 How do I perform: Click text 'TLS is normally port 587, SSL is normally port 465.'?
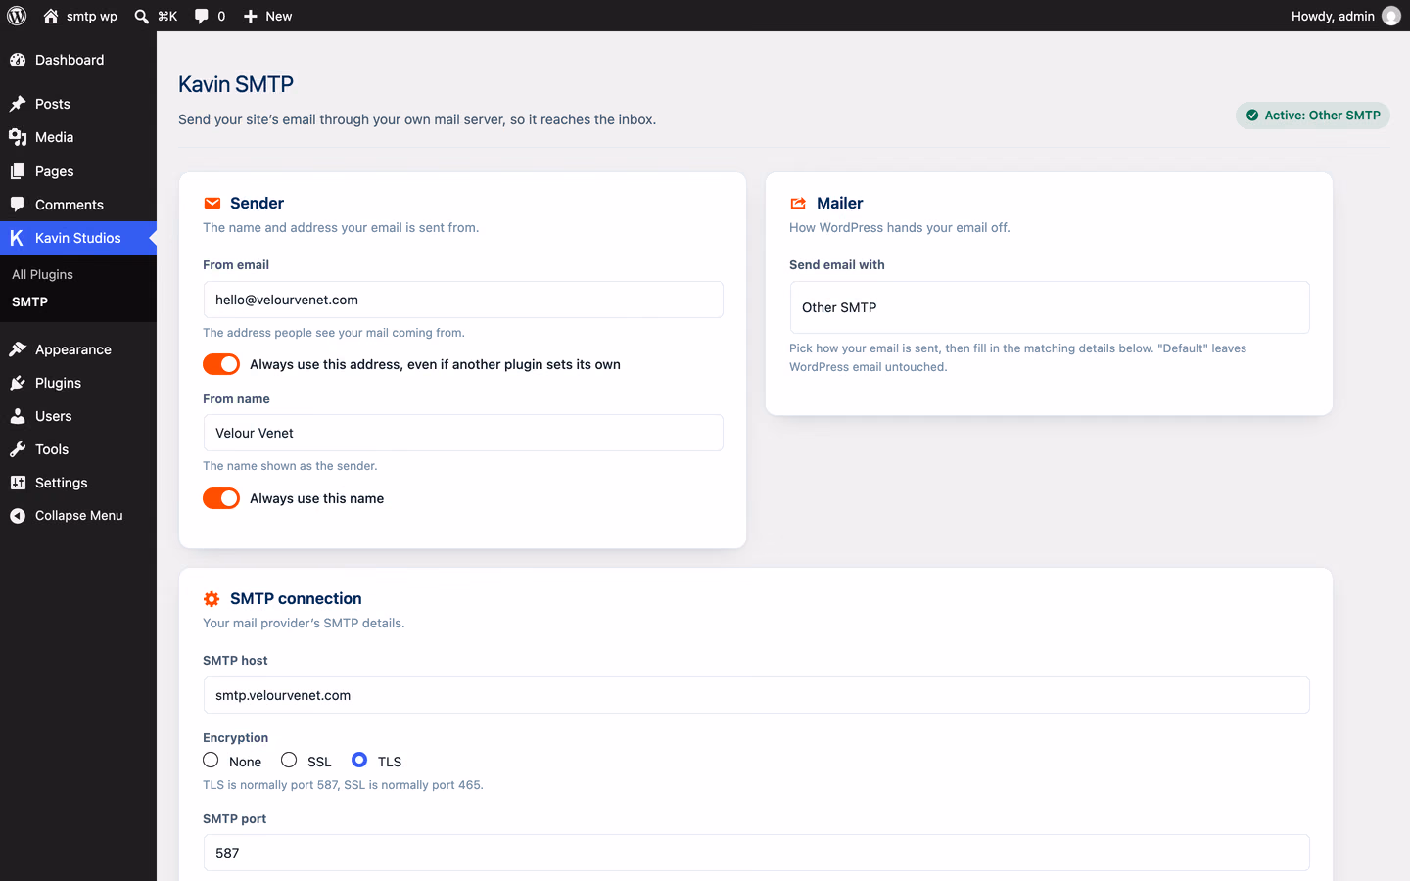pos(343,785)
